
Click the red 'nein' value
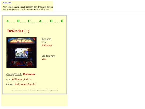click(x=44, y=59)
